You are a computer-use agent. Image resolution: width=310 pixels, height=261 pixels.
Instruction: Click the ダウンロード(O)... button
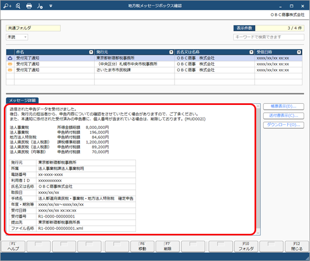tap(283, 125)
